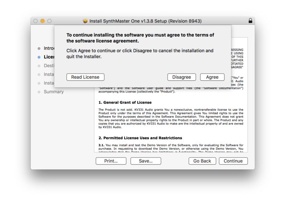The height and width of the screenshot is (205, 283).
Task: Click the installer package icon in title
Action: pyautogui.click(x=85, y=21)
